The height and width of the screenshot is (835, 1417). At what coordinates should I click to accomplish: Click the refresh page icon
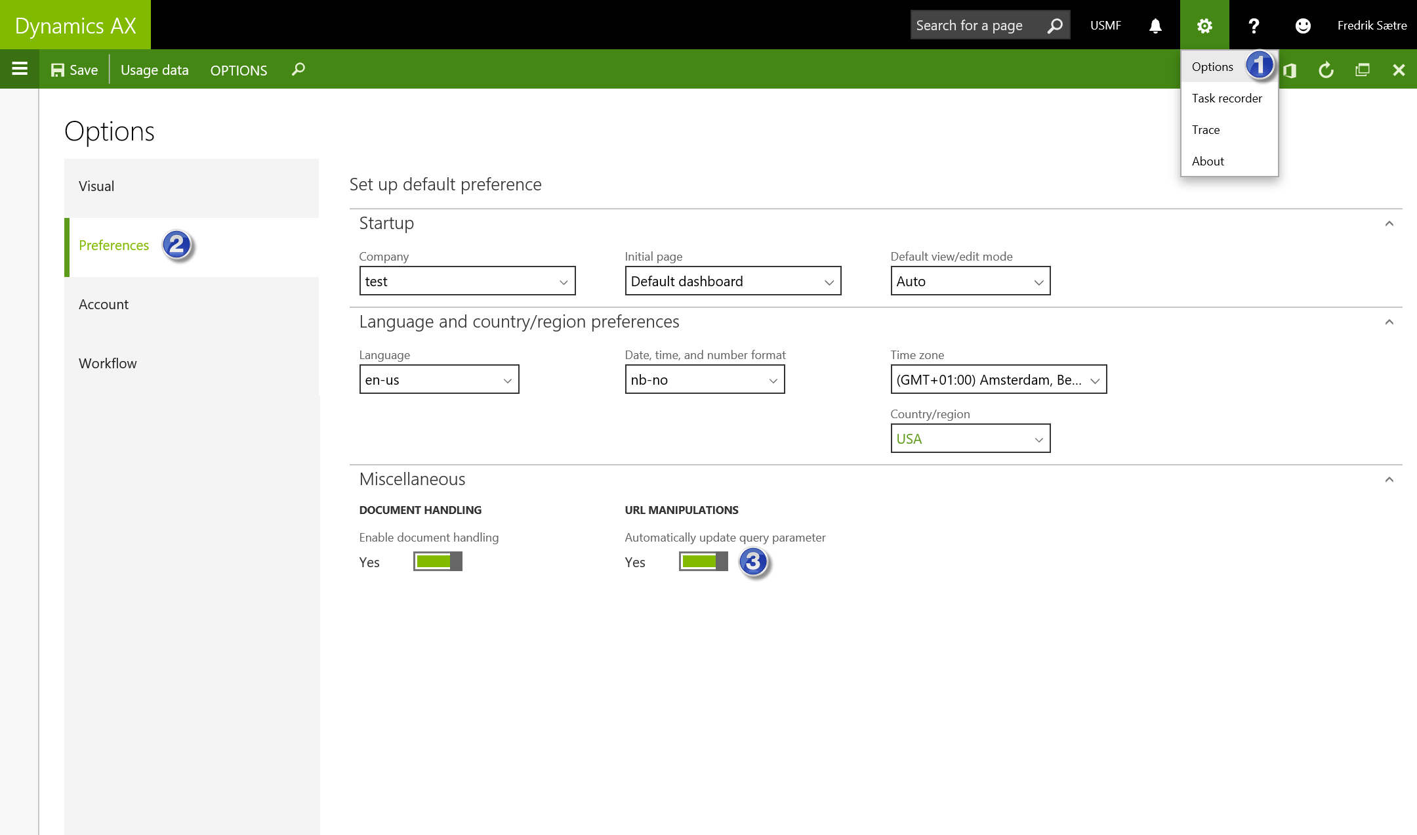[x=1326, y=70]
